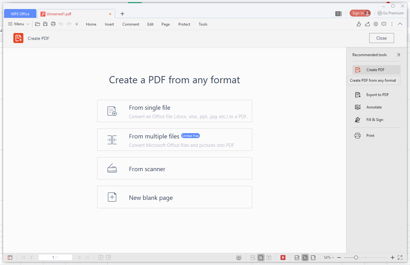Collapse the Recommended tools panel
Viewport: 410px width, 265px height.
[x=398, y=55]
